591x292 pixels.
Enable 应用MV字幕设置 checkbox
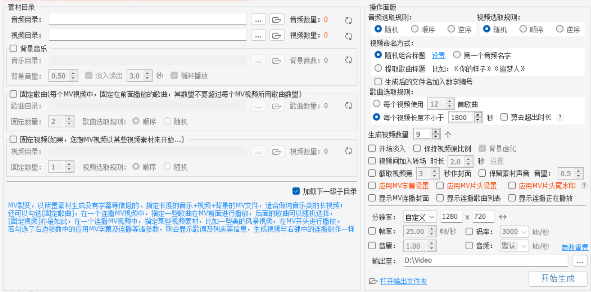pyautogui.click(x=372, y=185)
